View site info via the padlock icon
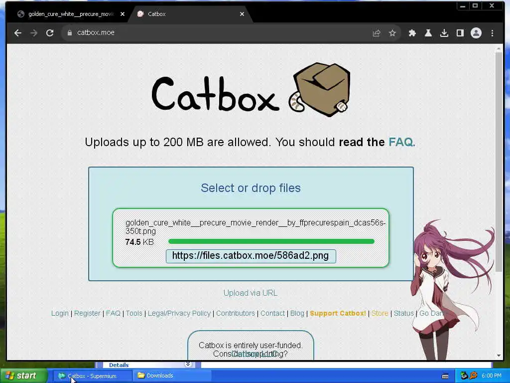 tap(70, 33)
